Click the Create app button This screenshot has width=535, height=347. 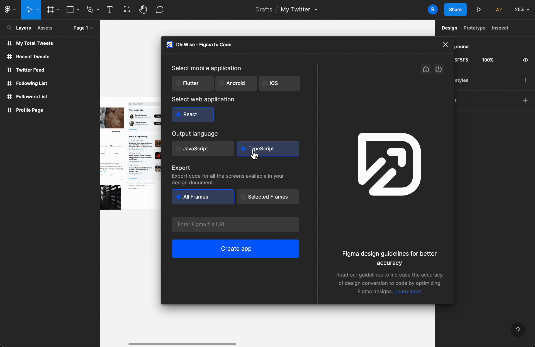pyautogui.click(x=236, y=249)
